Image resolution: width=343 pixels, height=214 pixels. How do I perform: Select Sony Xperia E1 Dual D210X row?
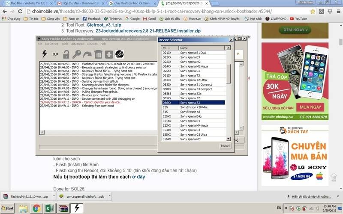(x=193, y=53)
